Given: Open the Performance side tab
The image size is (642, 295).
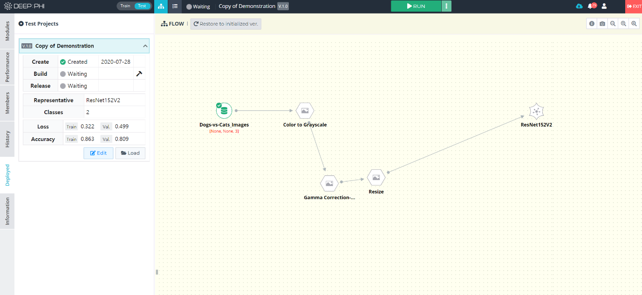Looking at the screenshot, I should pos(7,67).
